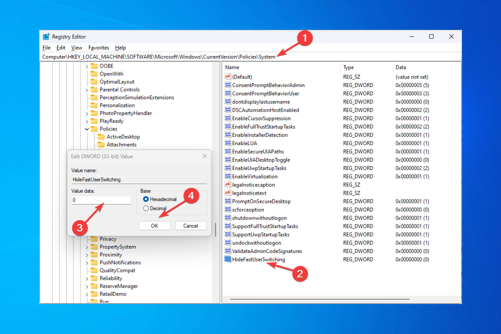Confirm the DWORD edit with OK
Viewport: 501px width, 334px height.
(x=154, y=226)
